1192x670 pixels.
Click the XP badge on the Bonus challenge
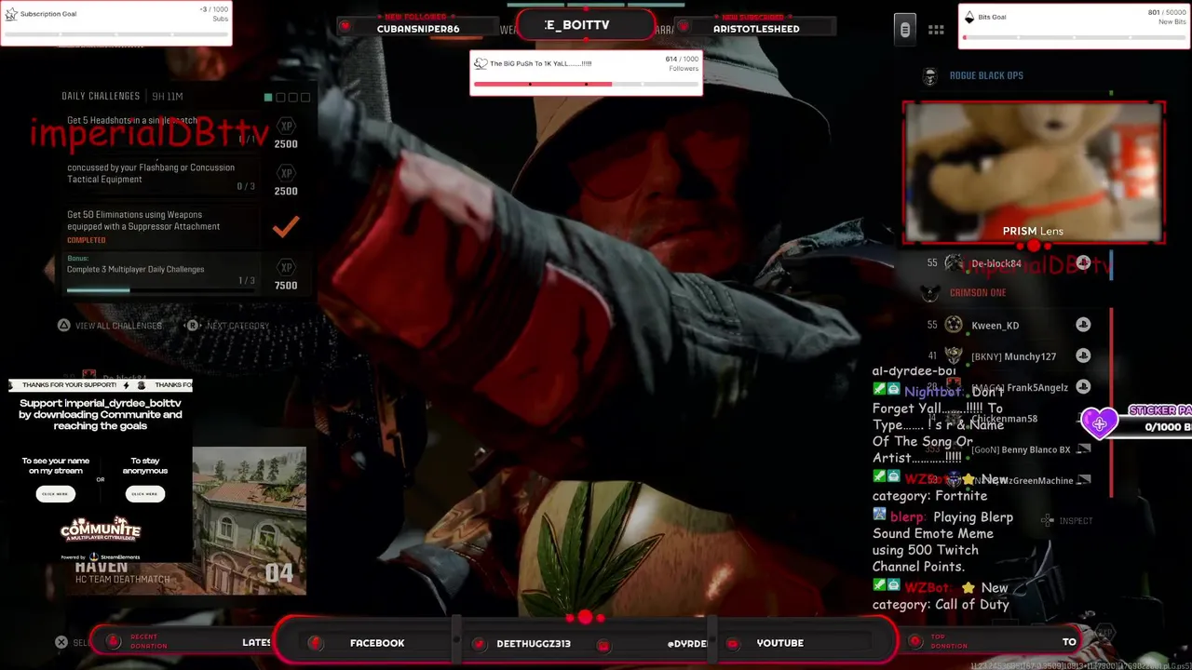pos(286,268)
